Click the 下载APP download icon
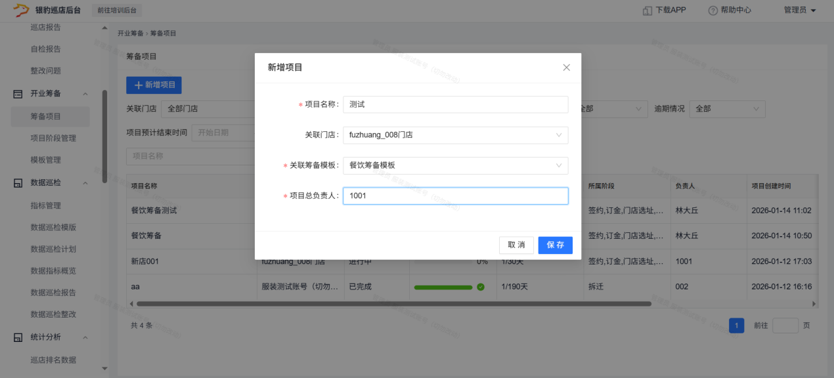Viewport: 834px width, 378px height. (x=647, y=10)
